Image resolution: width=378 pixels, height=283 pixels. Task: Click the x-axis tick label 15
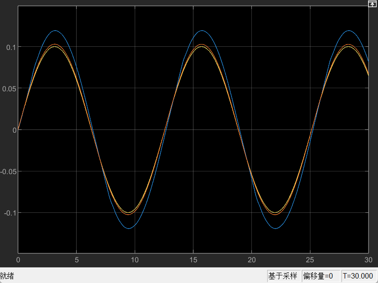pos(193,260)
